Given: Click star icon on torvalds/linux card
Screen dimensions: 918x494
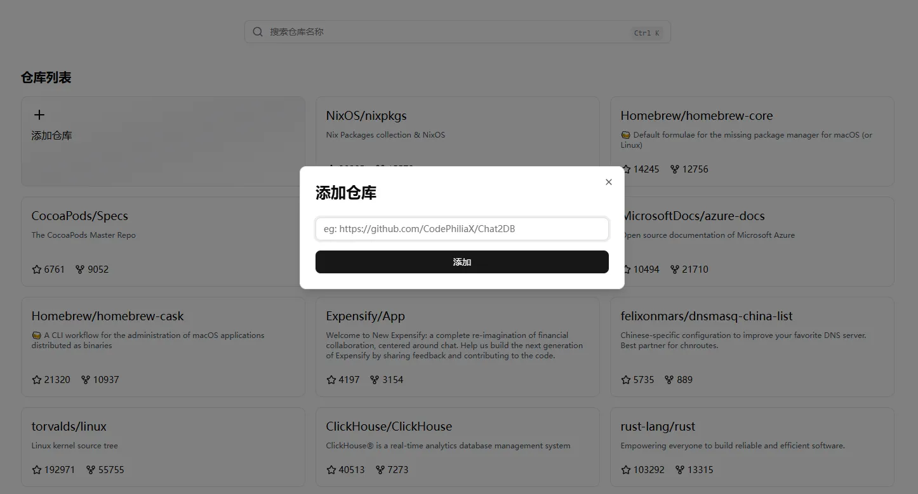Looking at the screenshot, I should pos(37,470).
